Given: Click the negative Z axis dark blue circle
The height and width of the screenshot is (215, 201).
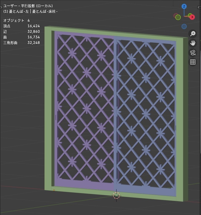Looking at the screenshot, I should (184, 26).
